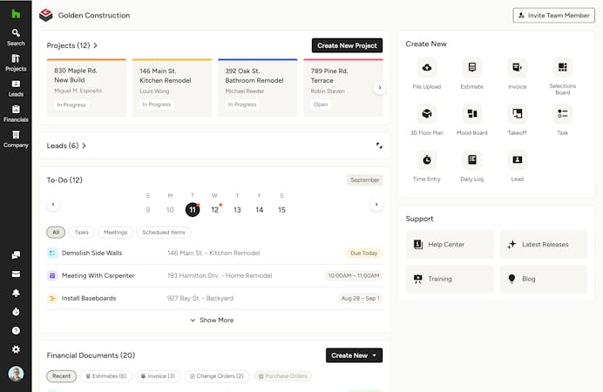Filter documents by Estimates (6)
The image size is (603, 392).
pos(105,375)
